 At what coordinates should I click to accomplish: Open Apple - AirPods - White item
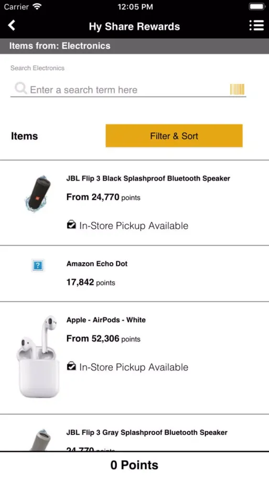(x=134, y=358)
